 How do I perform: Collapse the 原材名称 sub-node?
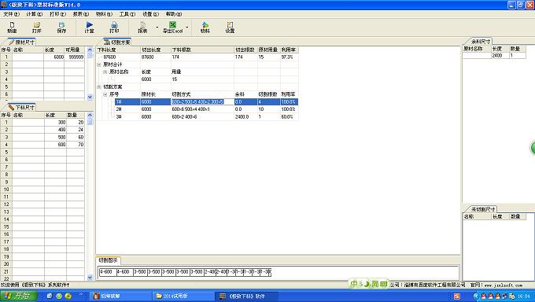[x=105, y=72]
